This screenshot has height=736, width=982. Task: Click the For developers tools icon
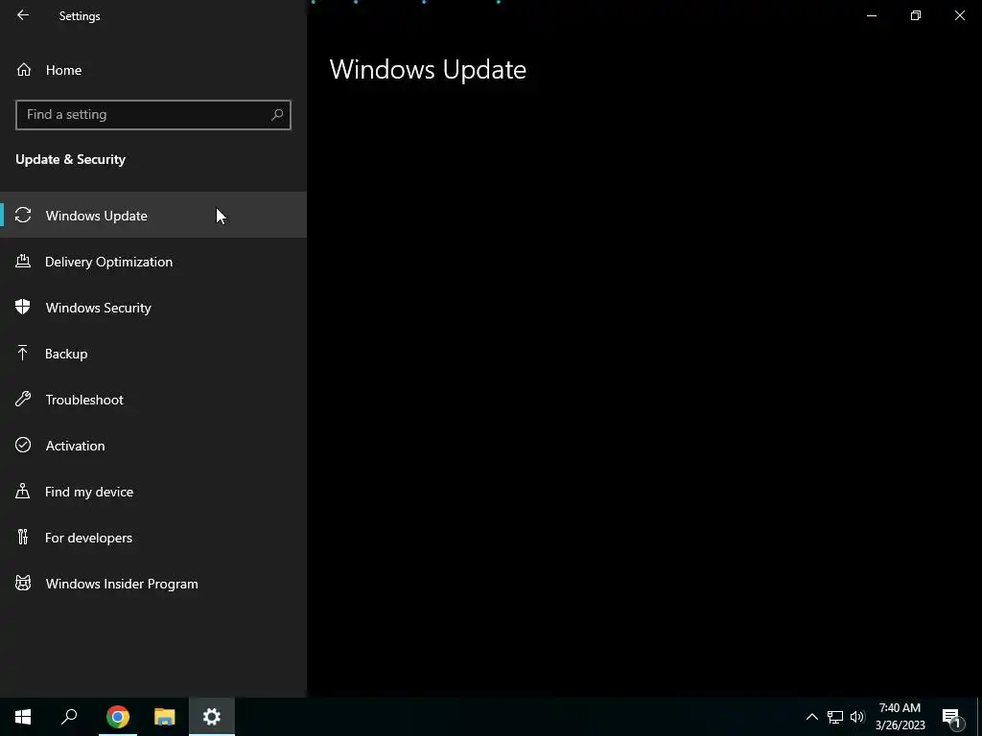(x=23, y=537)
